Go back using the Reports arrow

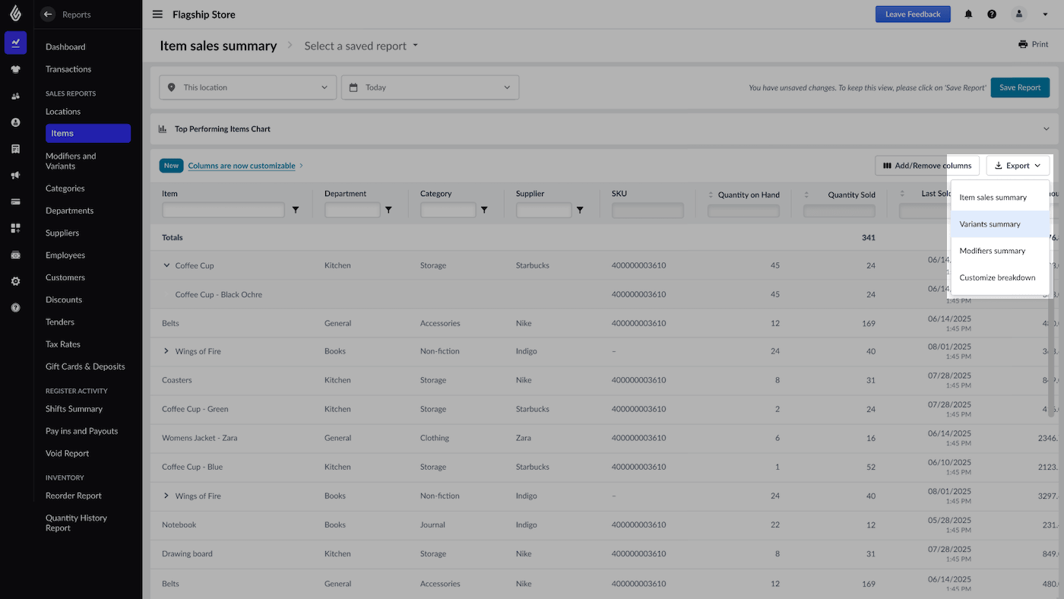click(48, 14)
